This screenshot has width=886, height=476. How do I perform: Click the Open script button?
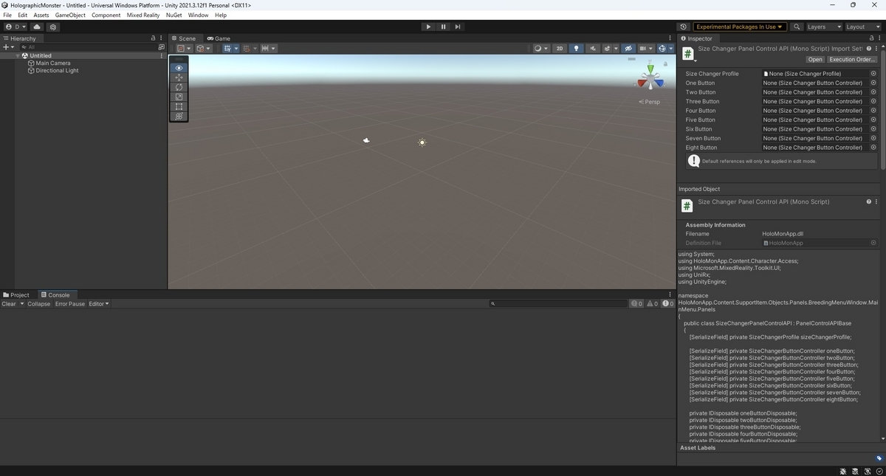tap(815, 60)
